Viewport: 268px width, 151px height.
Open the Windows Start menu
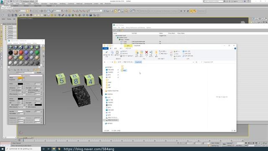(x=3, y=149)
